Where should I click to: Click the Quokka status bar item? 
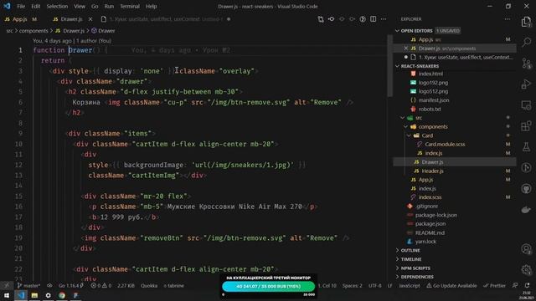tap(149, 286)
